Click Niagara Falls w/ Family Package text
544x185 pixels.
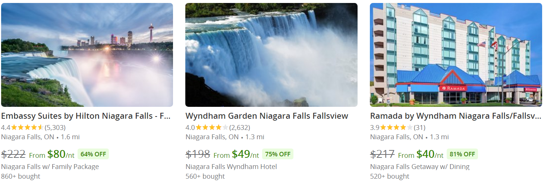(50, 166)
